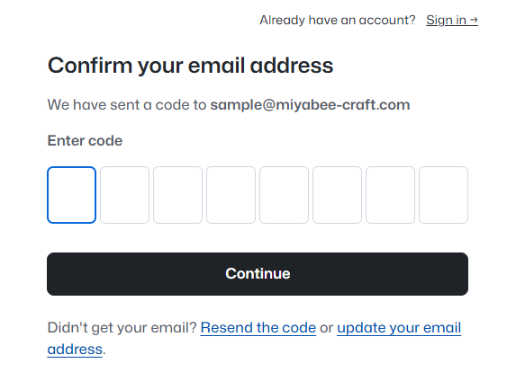Click the Didn't get your email? text
The image size is (516, 381).
pyautogui.click(x=122, y=328)
